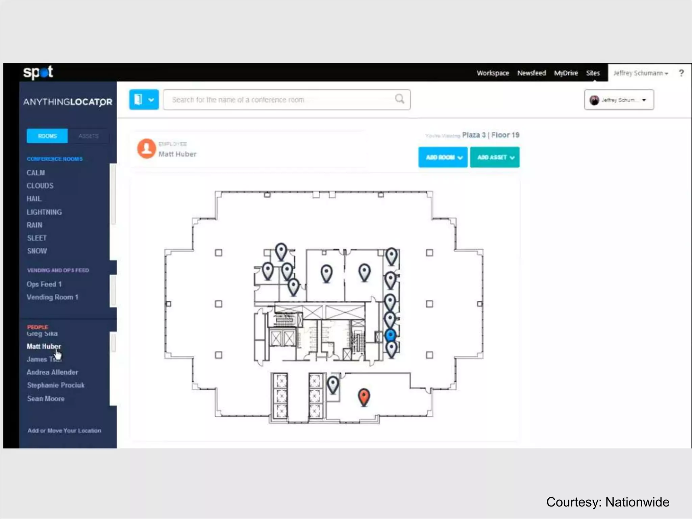Expand the Add Room dropdown
This screenshot has width=692, height=519.
[x=443, y=157]
